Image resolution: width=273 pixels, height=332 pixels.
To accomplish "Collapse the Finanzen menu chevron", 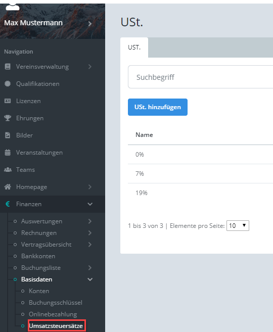I will 90,204.
